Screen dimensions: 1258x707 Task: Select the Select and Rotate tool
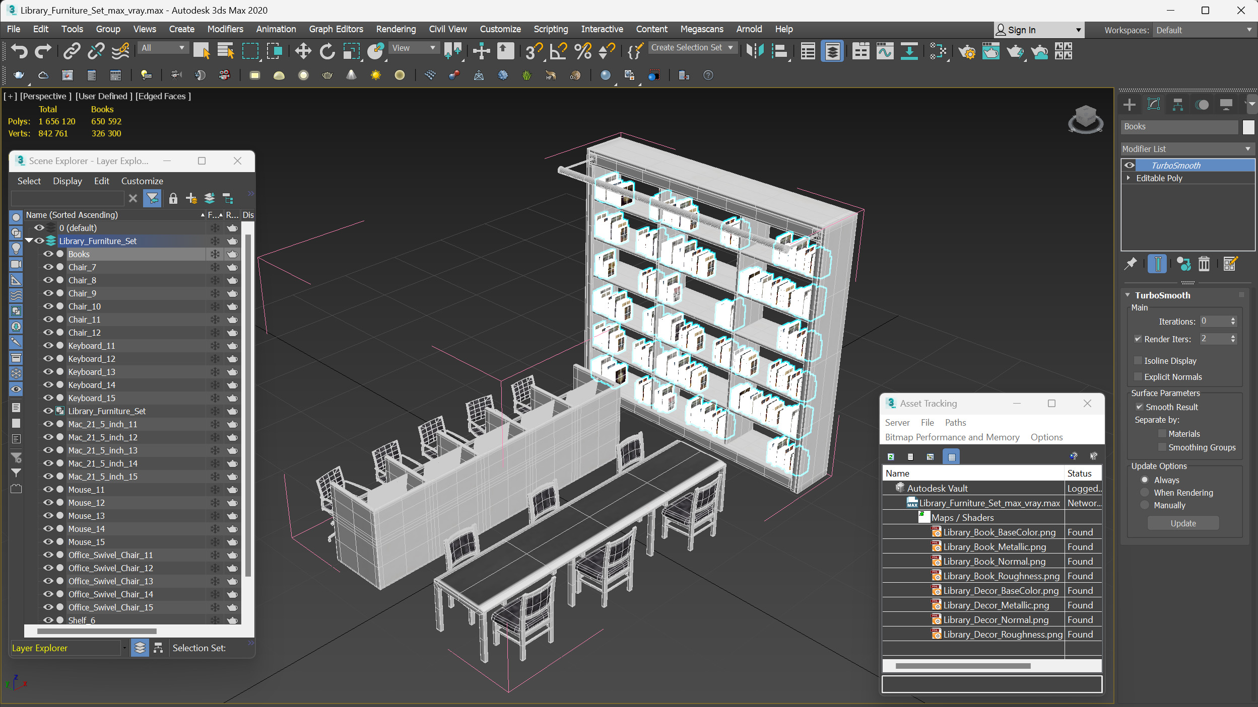tap(327, 51)
